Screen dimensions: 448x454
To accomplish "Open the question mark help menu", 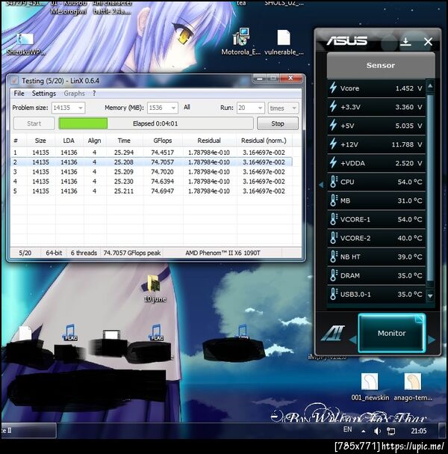I will pyautogui.click(x=94, y=93).
